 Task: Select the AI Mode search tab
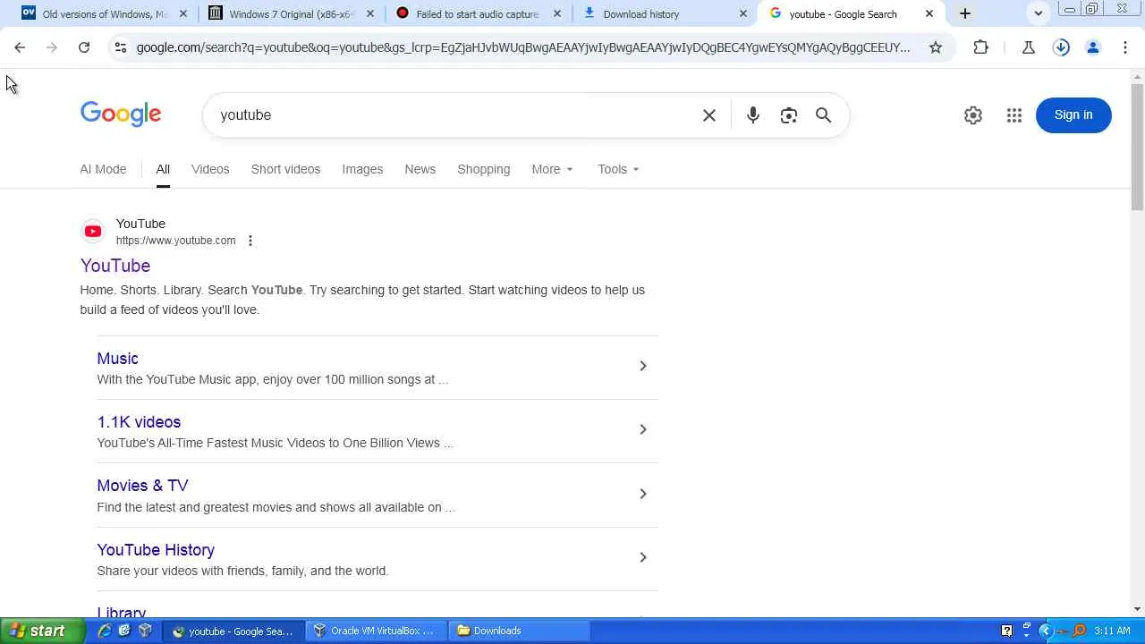103,169
